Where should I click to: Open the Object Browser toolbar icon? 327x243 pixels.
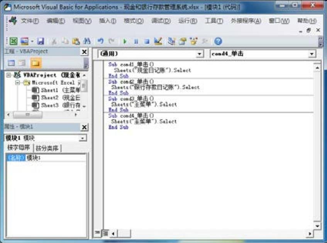tap(193, 41)
